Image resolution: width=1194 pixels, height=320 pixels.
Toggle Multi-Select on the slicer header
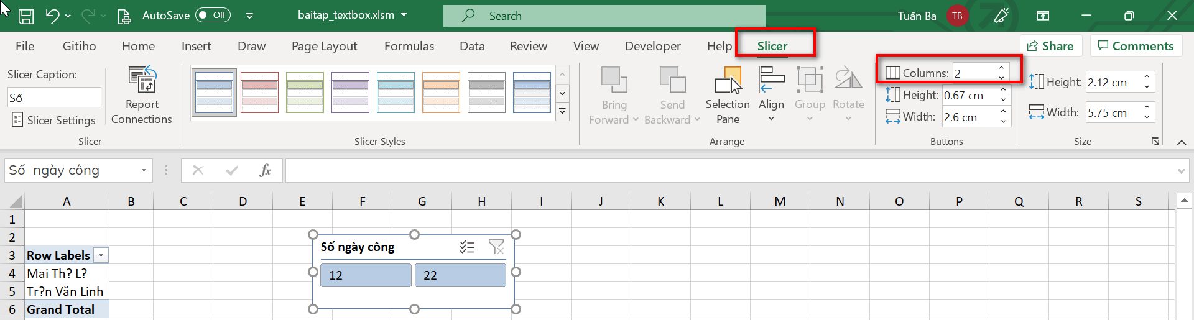(x=467, y=247)
